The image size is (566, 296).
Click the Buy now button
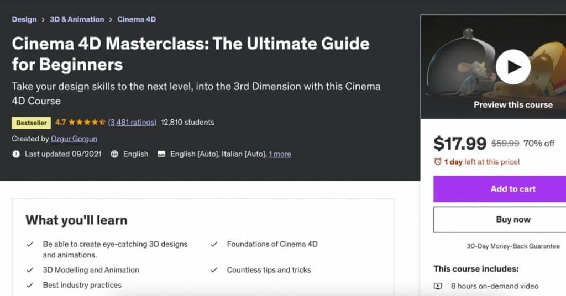500,219
